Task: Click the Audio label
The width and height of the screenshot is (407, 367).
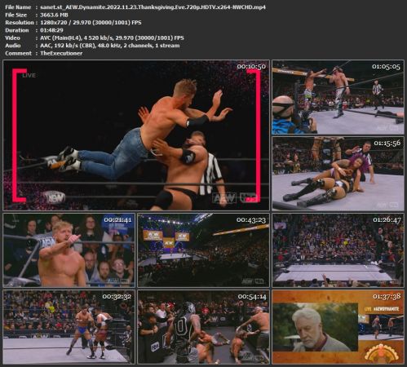Action: pos(13,46)
